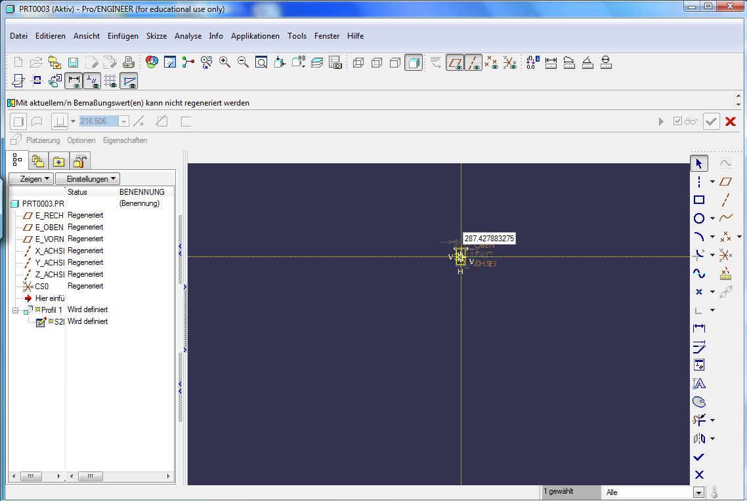Open the Datei menu
The width and height of the screenshot is (747, 501).
18,35
